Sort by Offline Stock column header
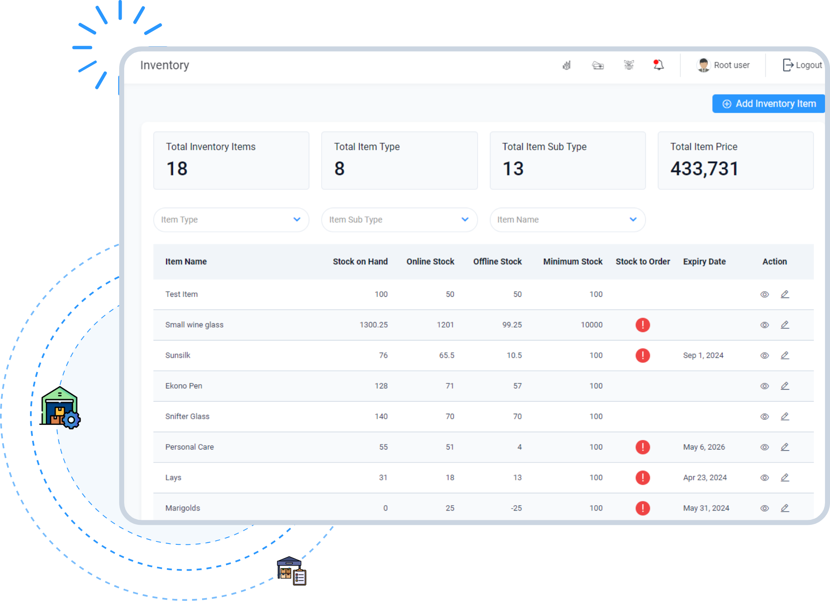Viewport: 830px width, 601px height. [x=497, y=262]
